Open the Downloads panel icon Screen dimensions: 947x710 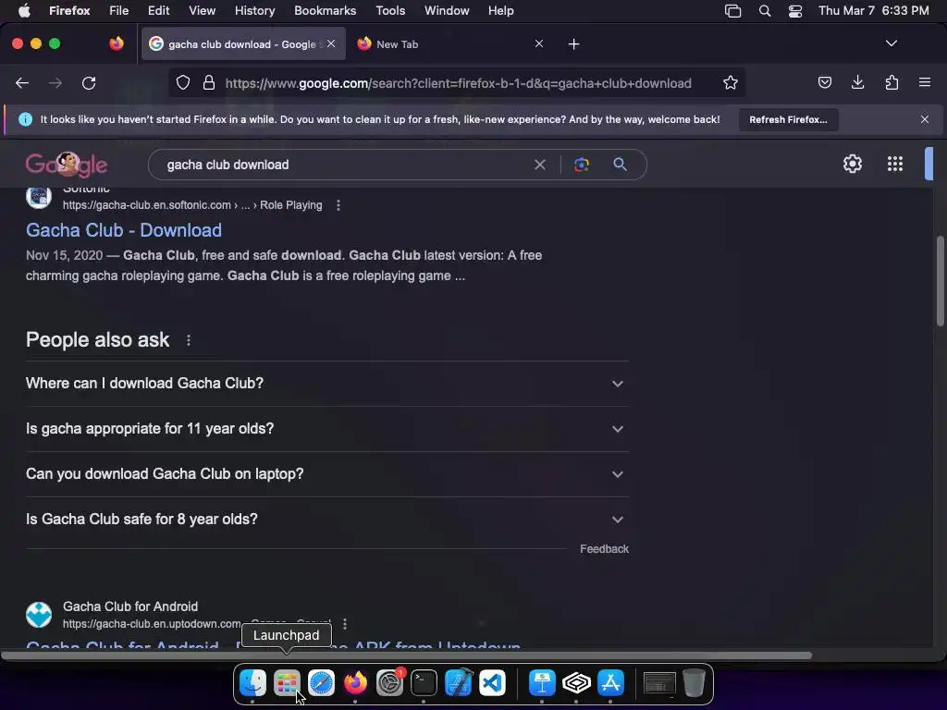pyautogui.click(x=857, y=82)
